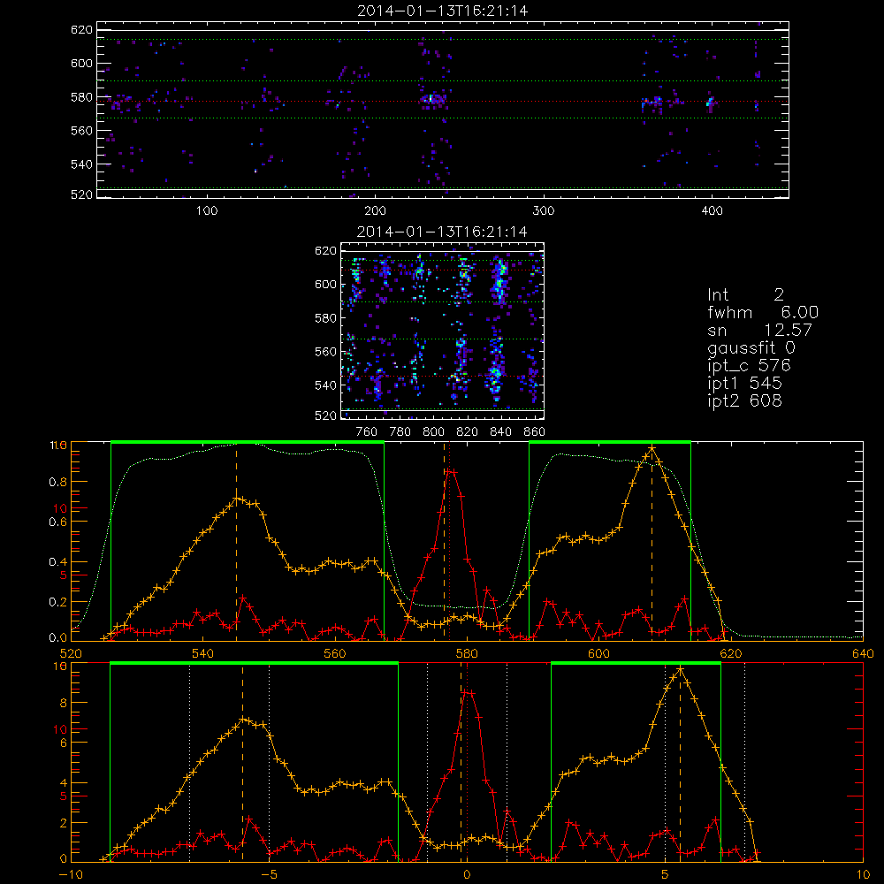Click x-axis label 300 on top spectrogram

coord(544,211)
